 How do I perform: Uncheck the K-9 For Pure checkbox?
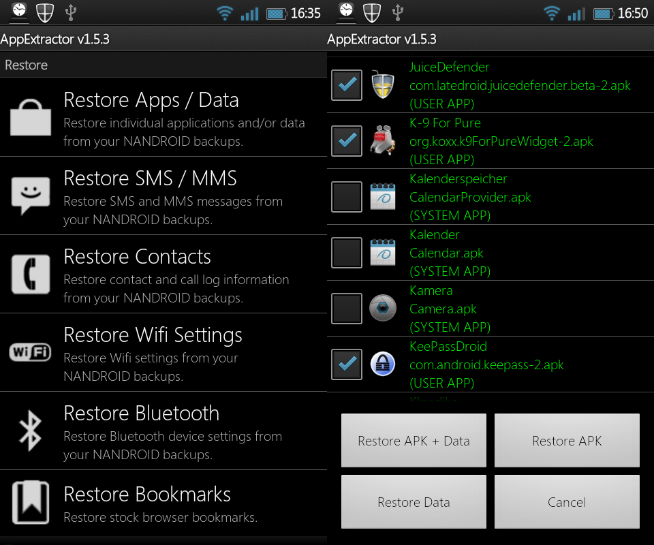[347, 141]
